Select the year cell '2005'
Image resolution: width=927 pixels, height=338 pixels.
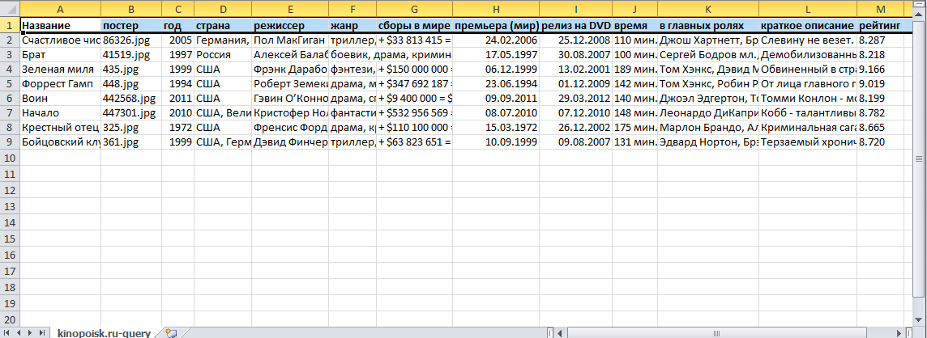pyautogui.click(x=177, y=40)
